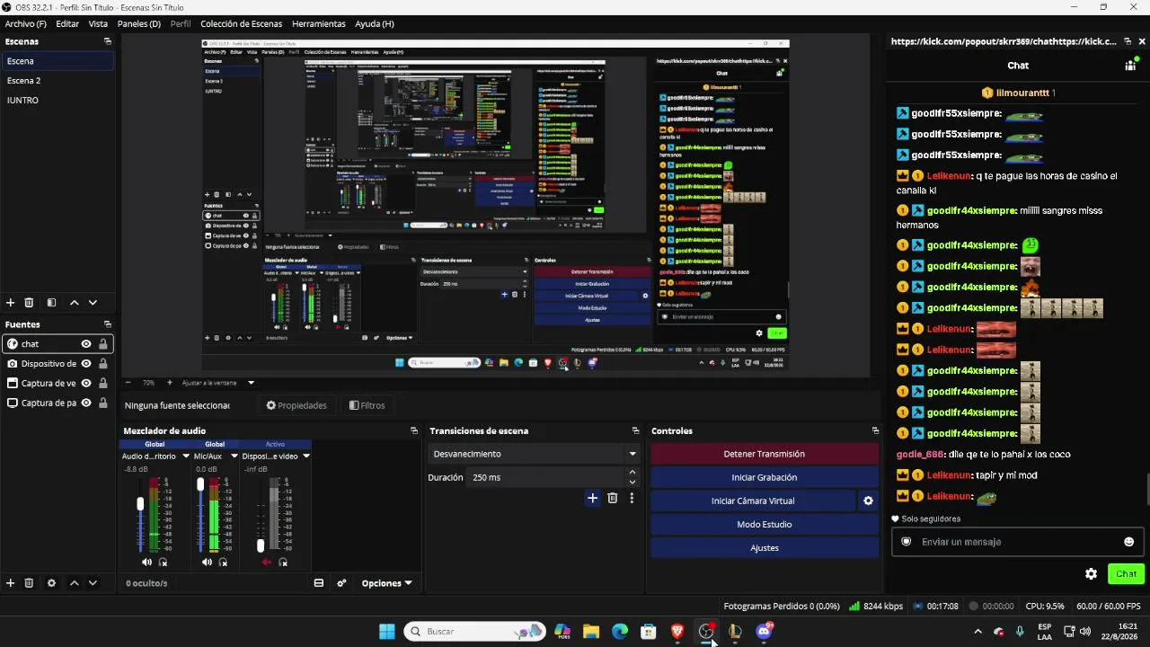Toggle lock on Captura de ve source
This screenshot has width=1150, height=647.
(x=103, y=384)
